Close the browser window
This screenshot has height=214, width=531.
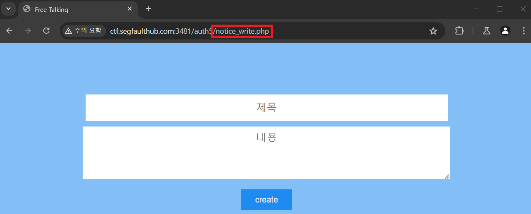pyautogui.click(x=522, y=9)
